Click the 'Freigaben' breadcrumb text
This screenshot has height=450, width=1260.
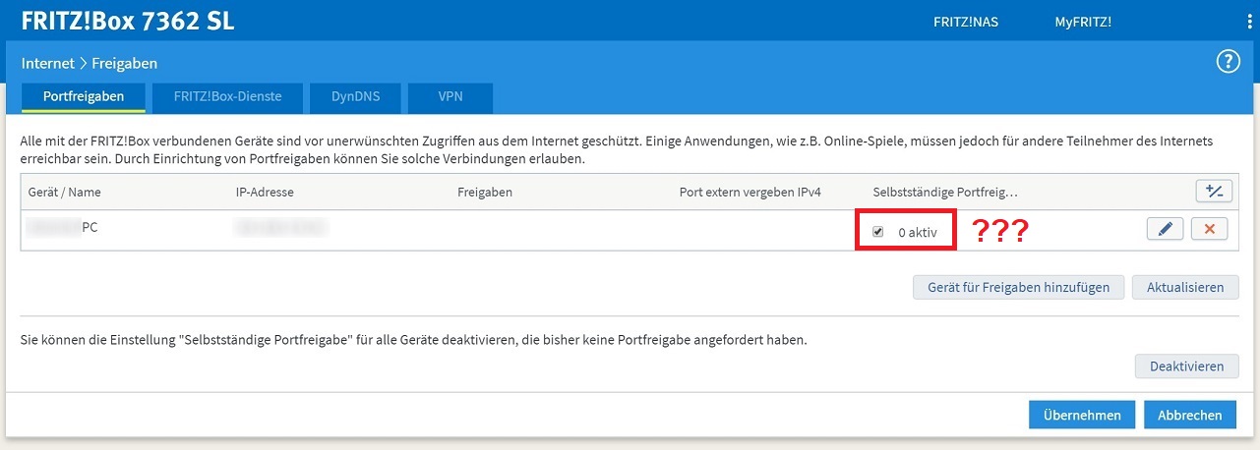point(125,63)
